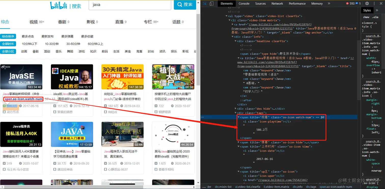
Task: Open the 接私活月入40K video thumbnail
Action: point(21,134)
